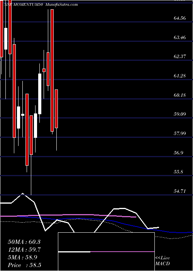Click the 62.37 price axis label
Image resolution: width=193 pixels, height=271 pixels.
click(x=180, y=56)
